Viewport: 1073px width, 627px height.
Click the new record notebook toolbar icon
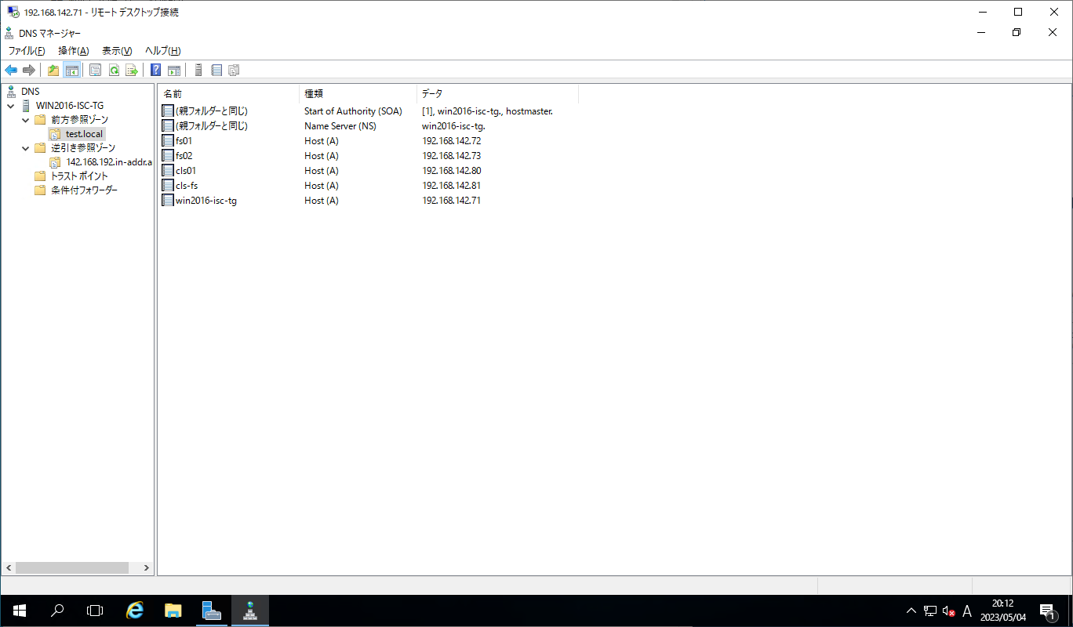pyautogui.click(x=216, y=71)
